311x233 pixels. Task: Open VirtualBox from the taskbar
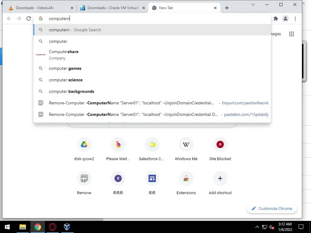click(67, 227)
